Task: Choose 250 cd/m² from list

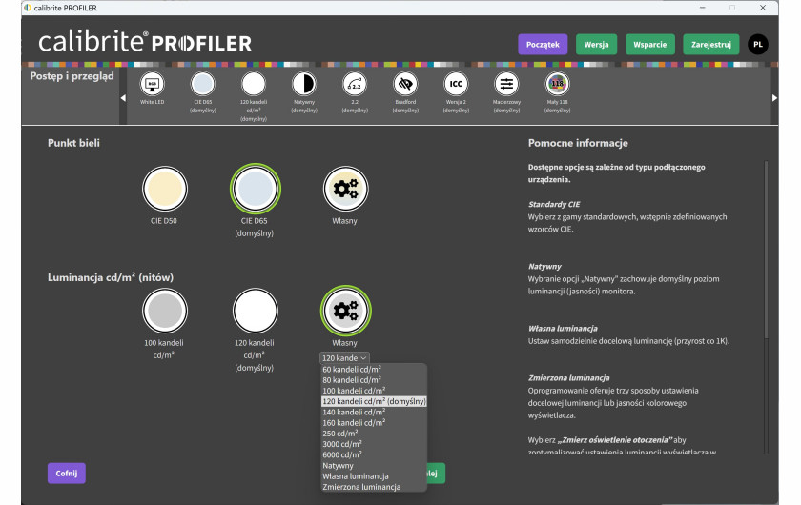Action: tap(374, 434)
